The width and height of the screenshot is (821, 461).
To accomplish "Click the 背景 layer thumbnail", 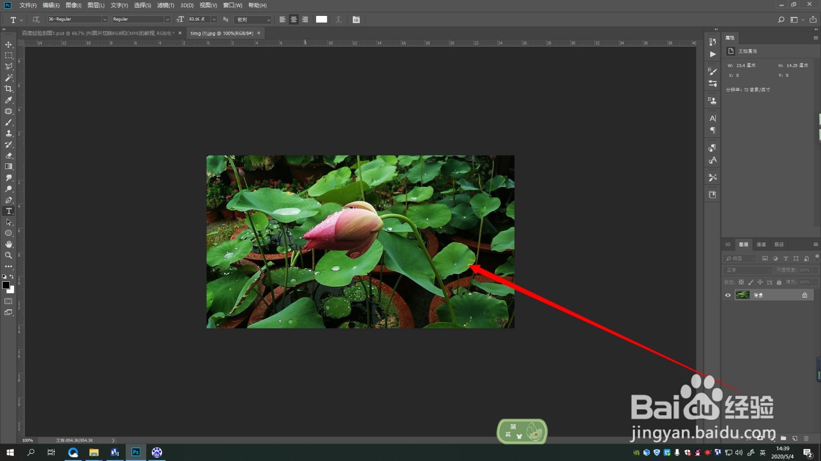I will [x=742, y=295].
